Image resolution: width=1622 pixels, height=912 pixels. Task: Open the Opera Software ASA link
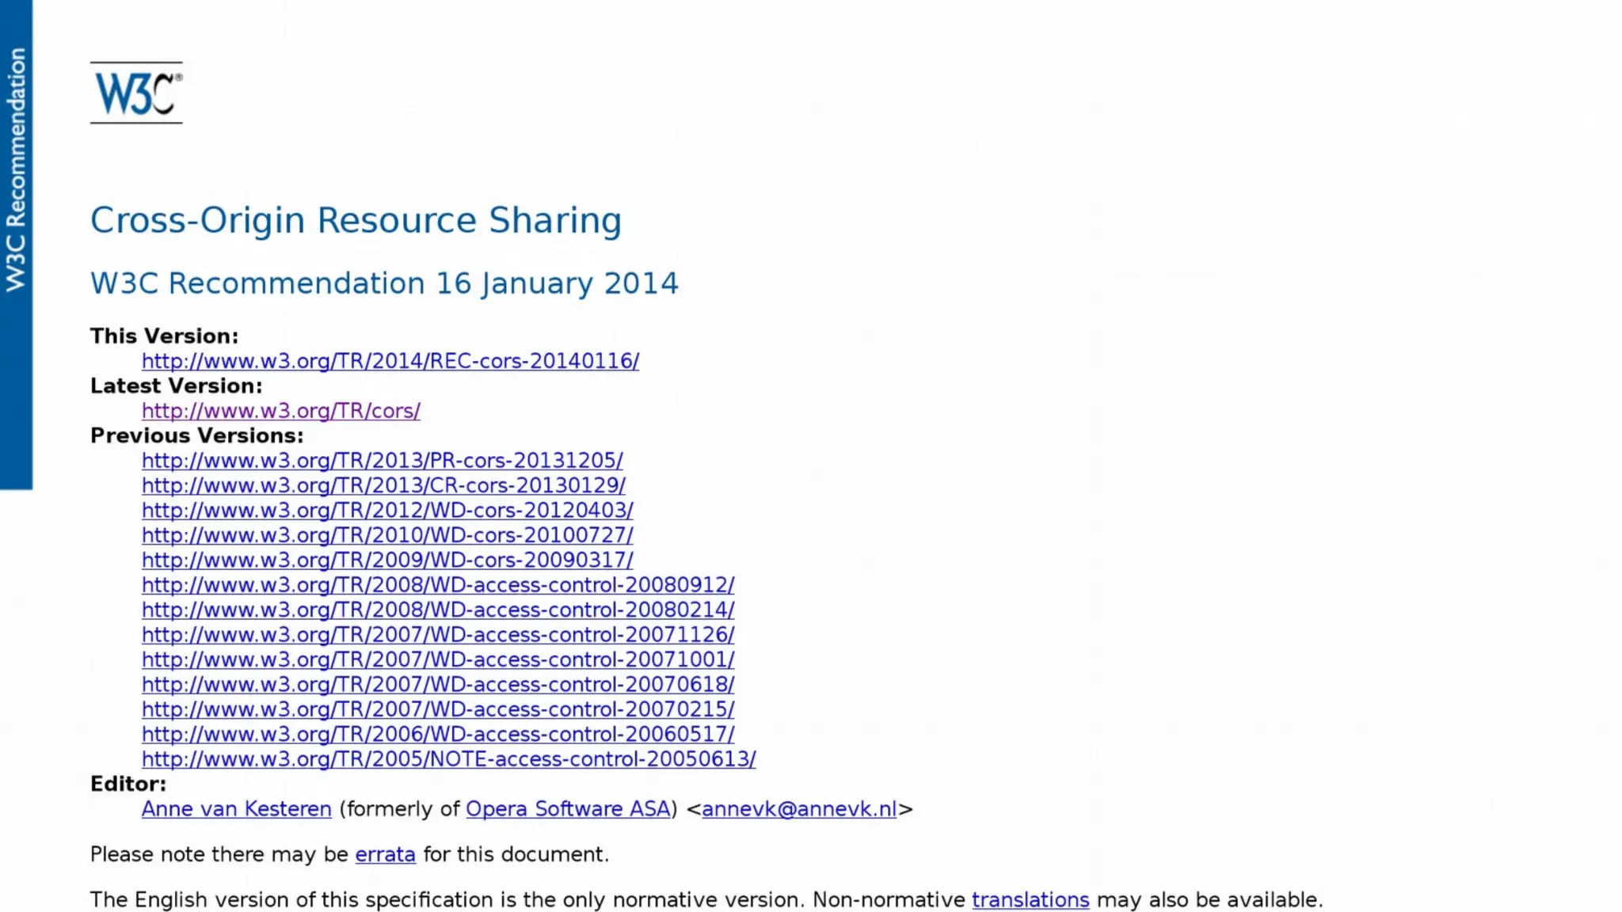[568, 809]
